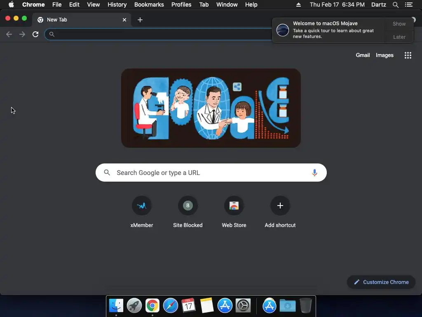Open Safari from the dock
422x317 pixels.
coord(170,305)
